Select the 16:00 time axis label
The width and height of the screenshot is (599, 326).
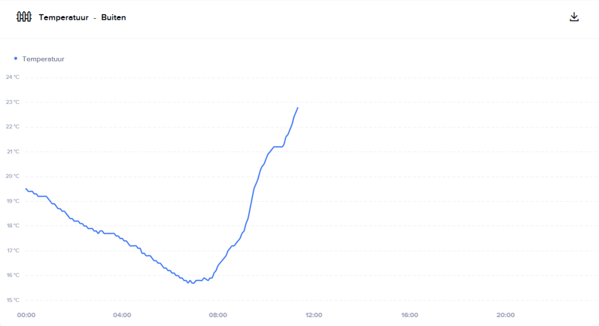(409, 315)
